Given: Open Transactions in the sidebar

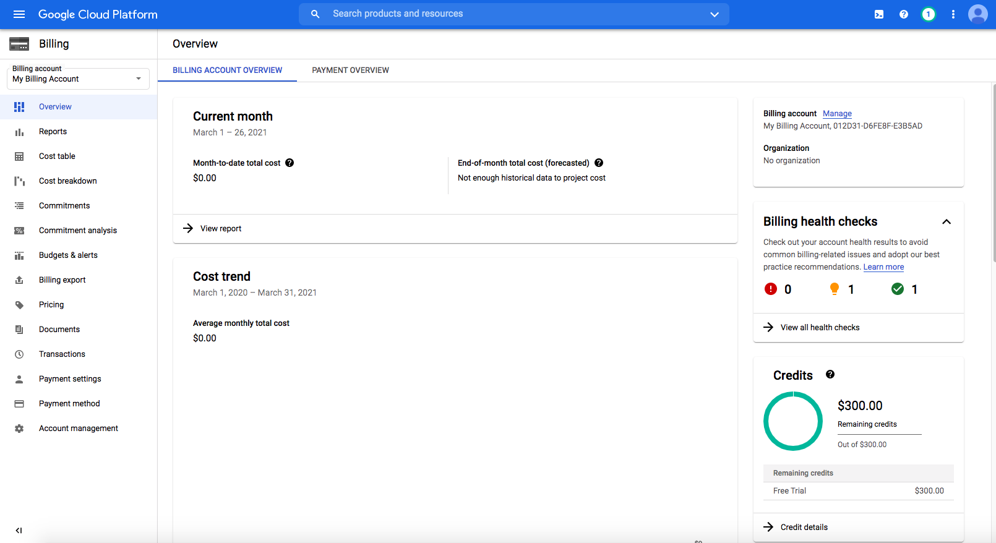Looking at the screenshot, I should pos(79,354).
